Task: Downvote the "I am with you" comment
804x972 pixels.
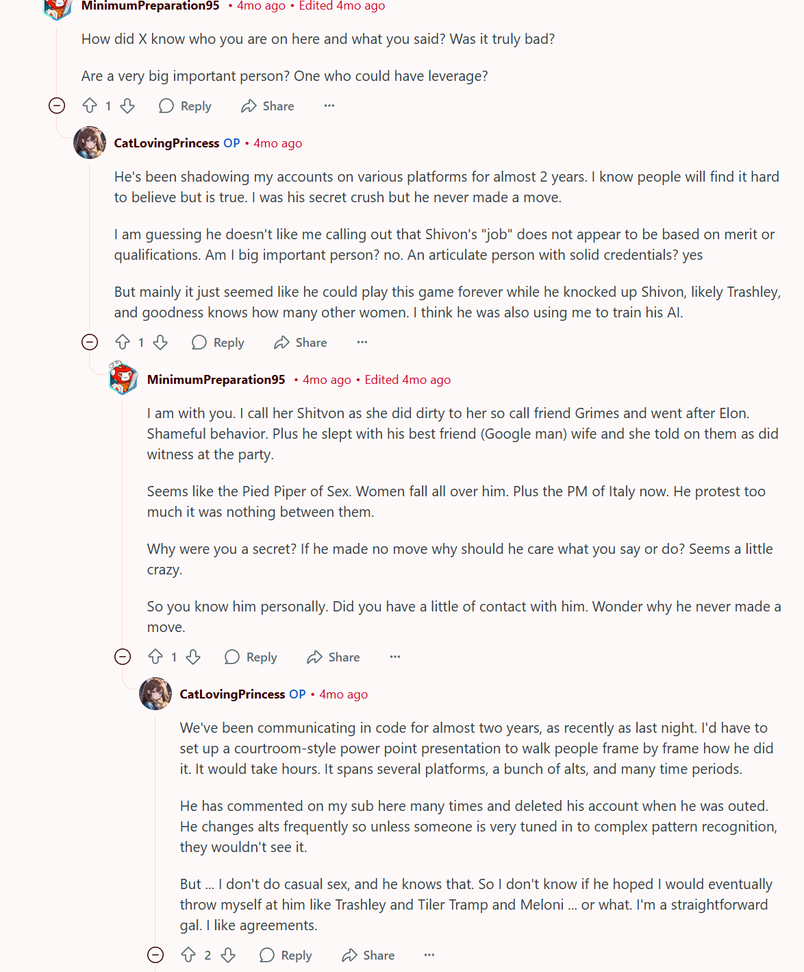Action: 193,657
